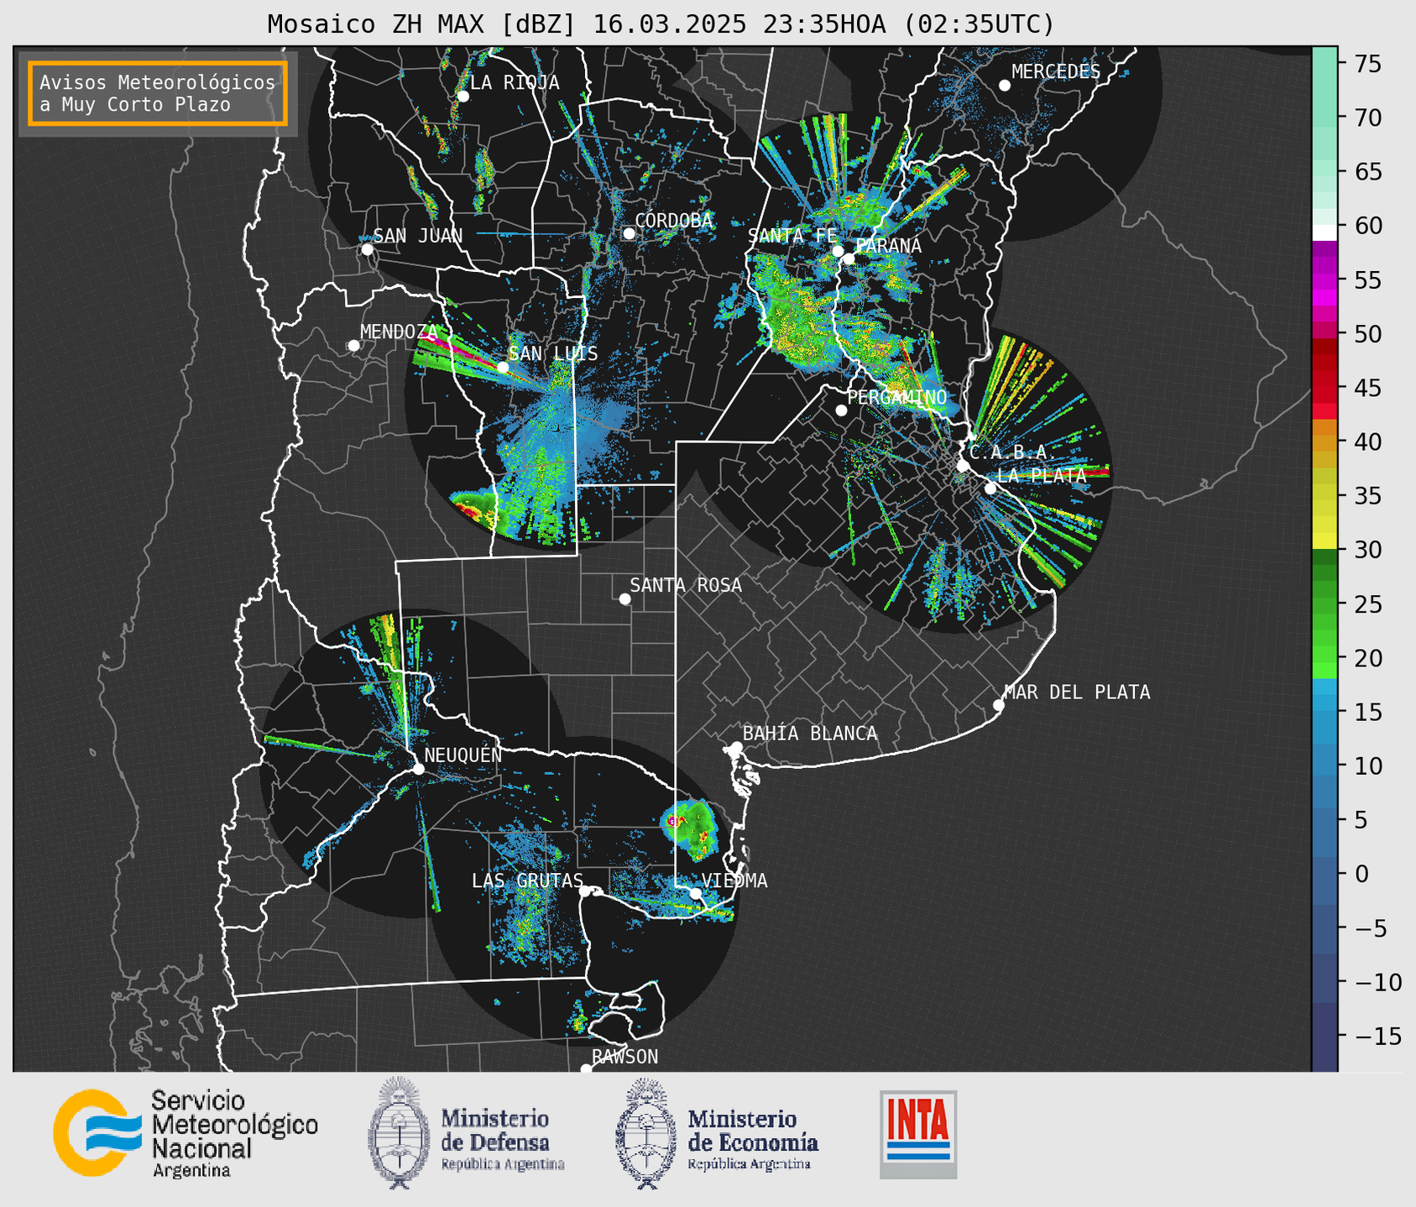Click the NEUQUÉN map label
Image resolution: width=1416 pixels, height=1207 pixels.
pyautogui.click(x=463, y=755)
